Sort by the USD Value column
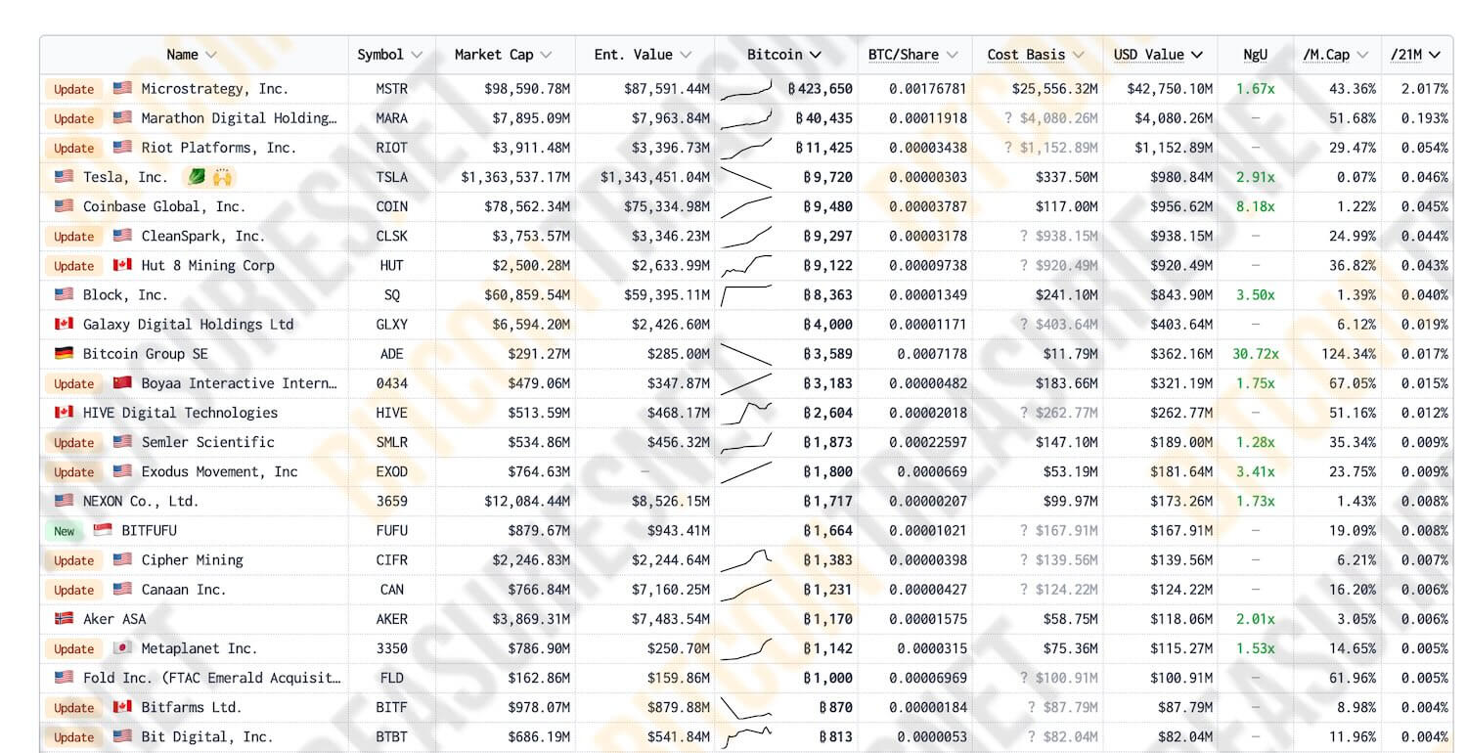Image resolution: width=1467 pixels, height=753 pixels. tap(1158, 55)
